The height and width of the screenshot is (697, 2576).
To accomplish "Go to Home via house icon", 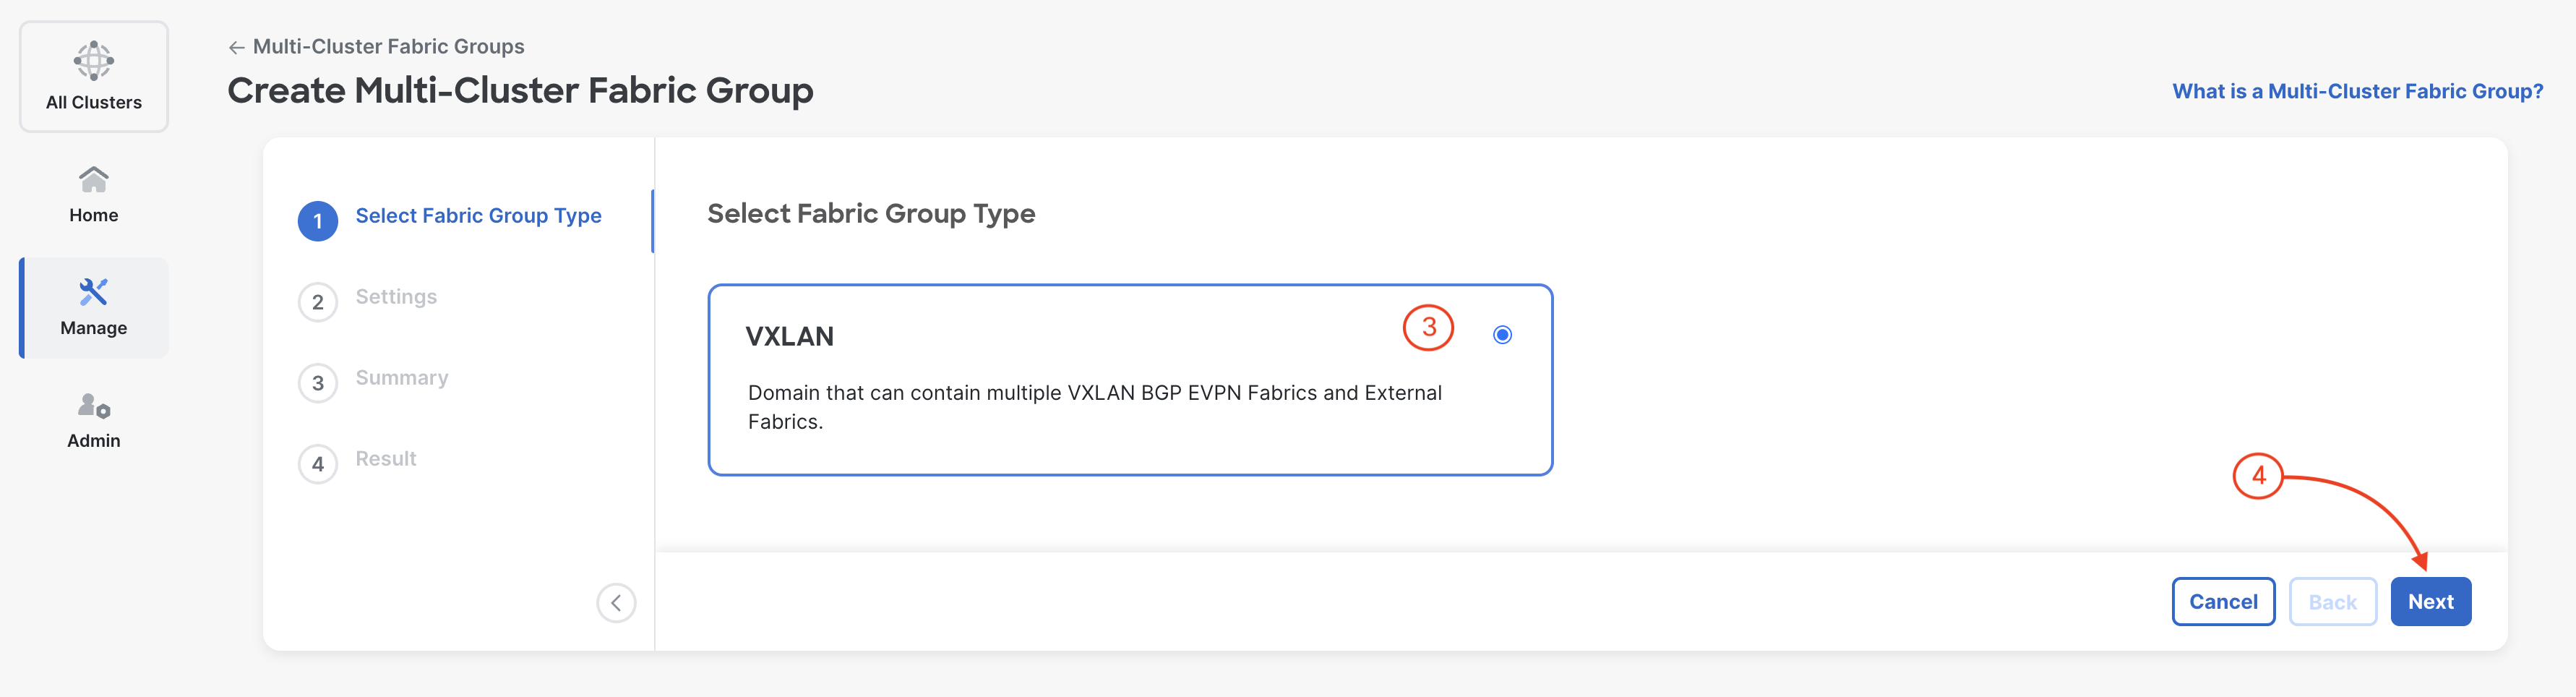I will click(x=94, y=180).
